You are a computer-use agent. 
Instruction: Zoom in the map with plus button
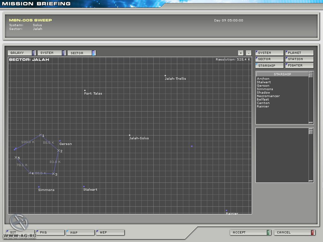click(241, 53)
